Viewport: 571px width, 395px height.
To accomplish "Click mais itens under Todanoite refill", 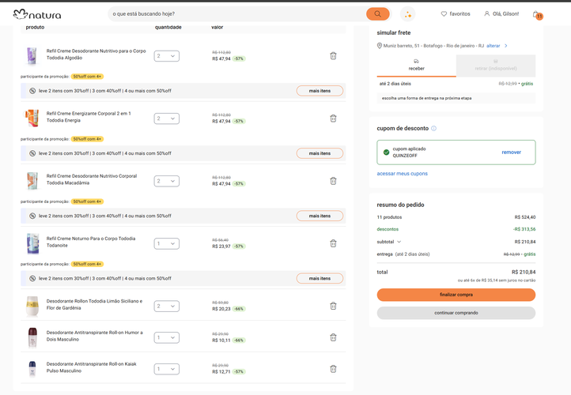I will [x=320, y=279].
